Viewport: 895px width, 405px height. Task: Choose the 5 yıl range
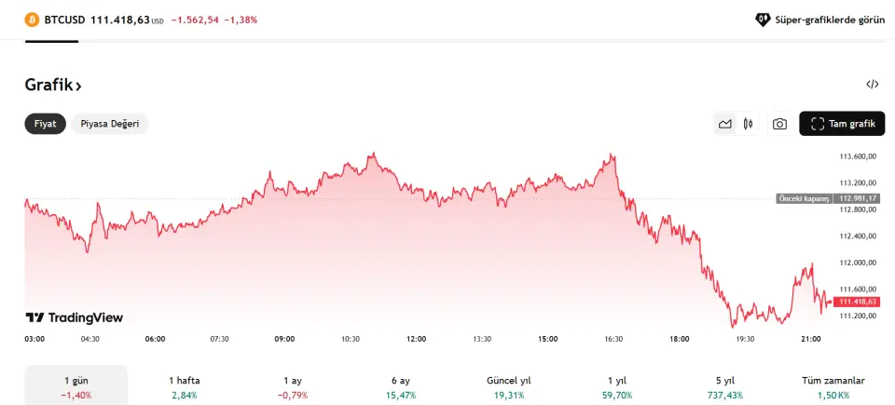click(725, 386)
